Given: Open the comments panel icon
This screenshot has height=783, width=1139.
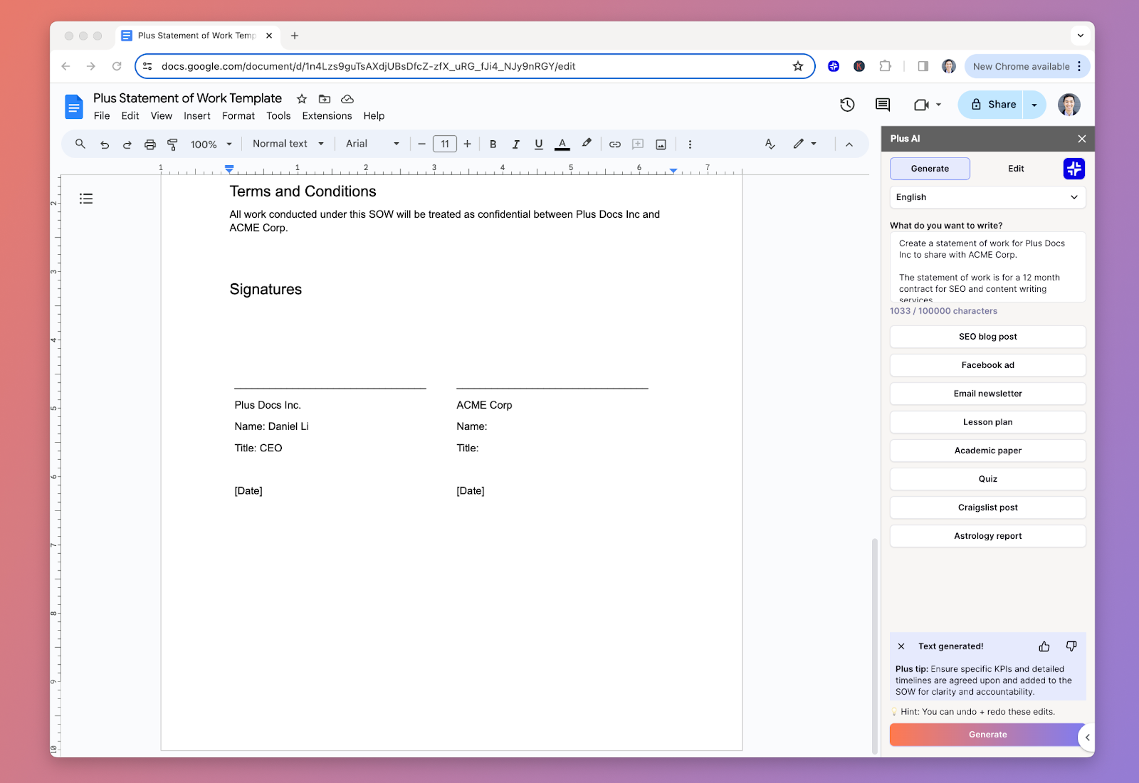Looking at the screenshot, I should pyautogui.click(x=883, y=105).
